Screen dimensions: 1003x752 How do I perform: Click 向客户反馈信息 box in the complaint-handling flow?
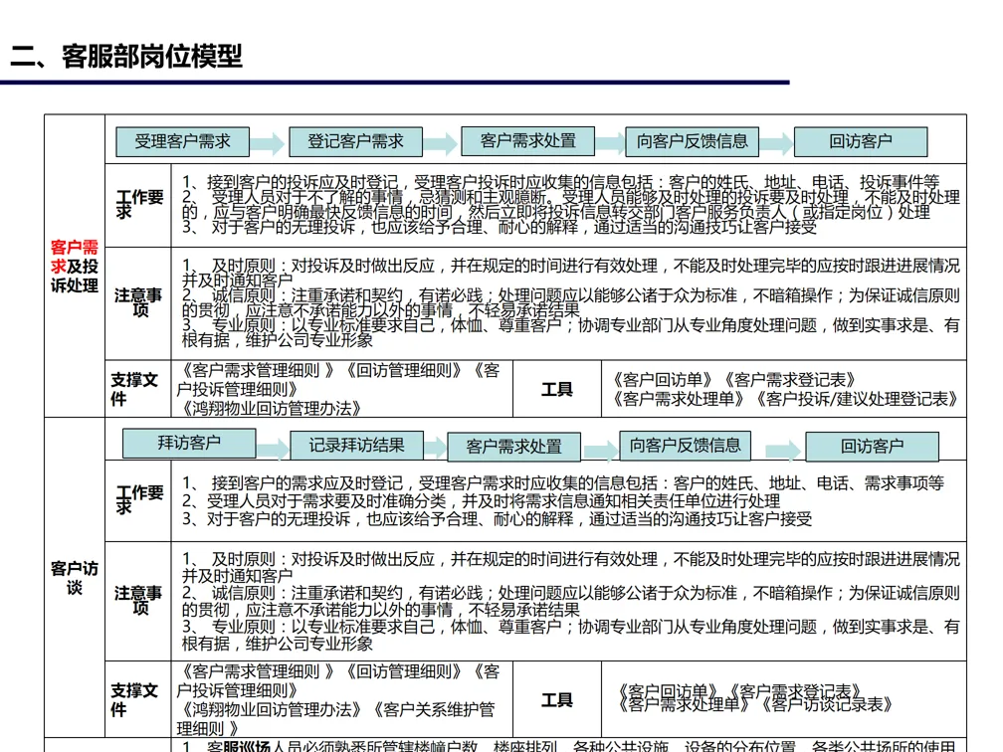pos(693,141)
